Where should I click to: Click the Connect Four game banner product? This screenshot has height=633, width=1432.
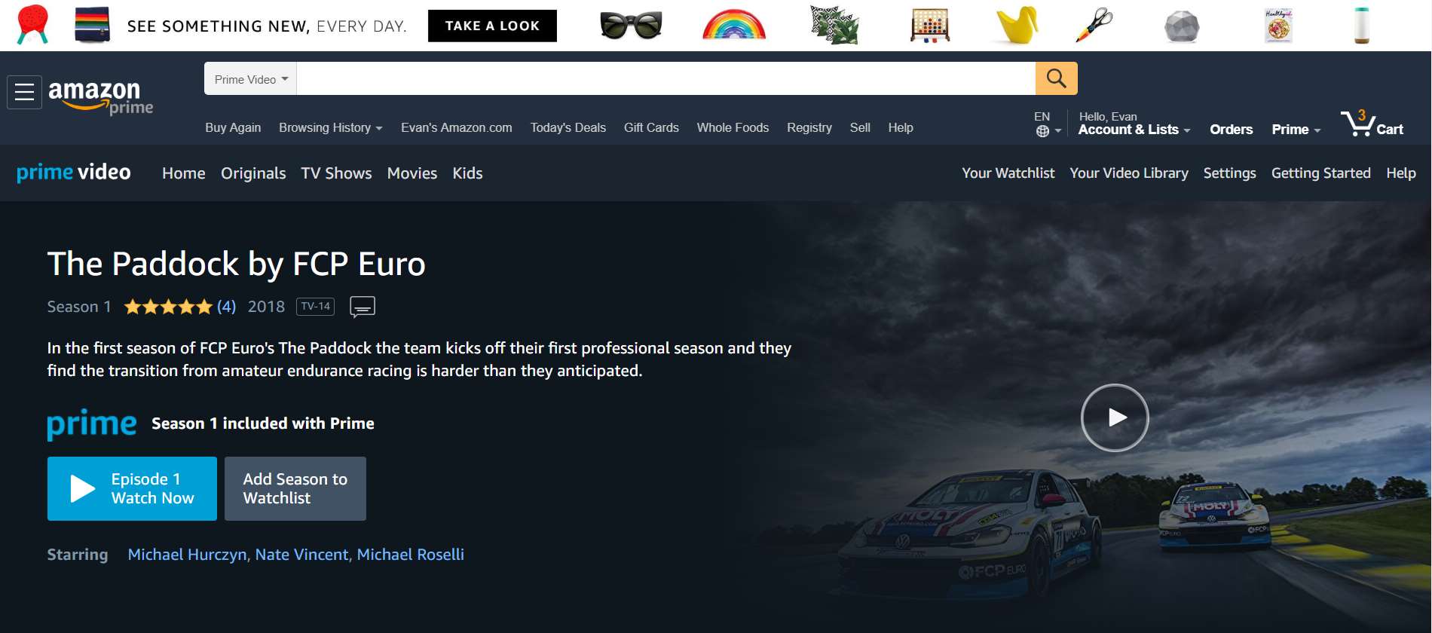click(930, 25)
